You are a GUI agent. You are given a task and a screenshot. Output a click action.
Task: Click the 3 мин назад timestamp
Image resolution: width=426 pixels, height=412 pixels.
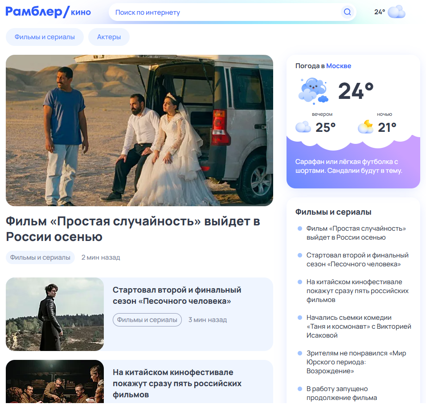tap(208, 320)
